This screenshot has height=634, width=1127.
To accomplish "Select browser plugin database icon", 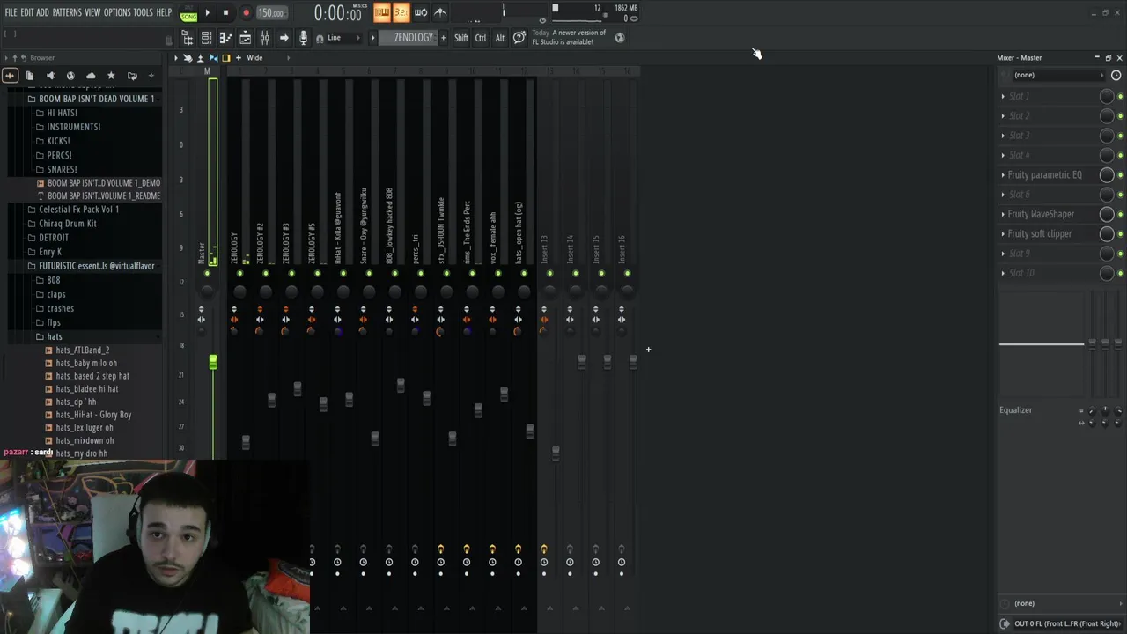I will point(50,76).
